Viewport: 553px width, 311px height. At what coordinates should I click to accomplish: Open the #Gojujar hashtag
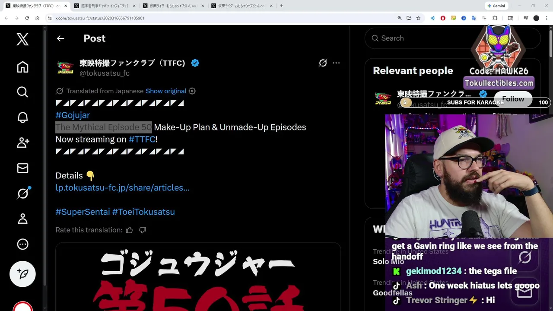pyautogui.click(x=73, y=115)
